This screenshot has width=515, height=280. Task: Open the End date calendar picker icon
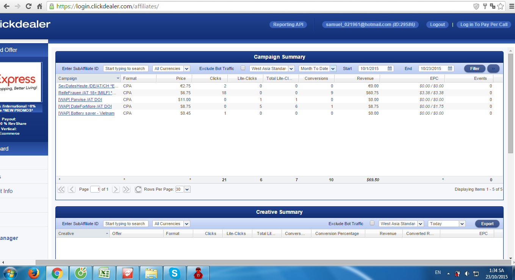[450, 68]
